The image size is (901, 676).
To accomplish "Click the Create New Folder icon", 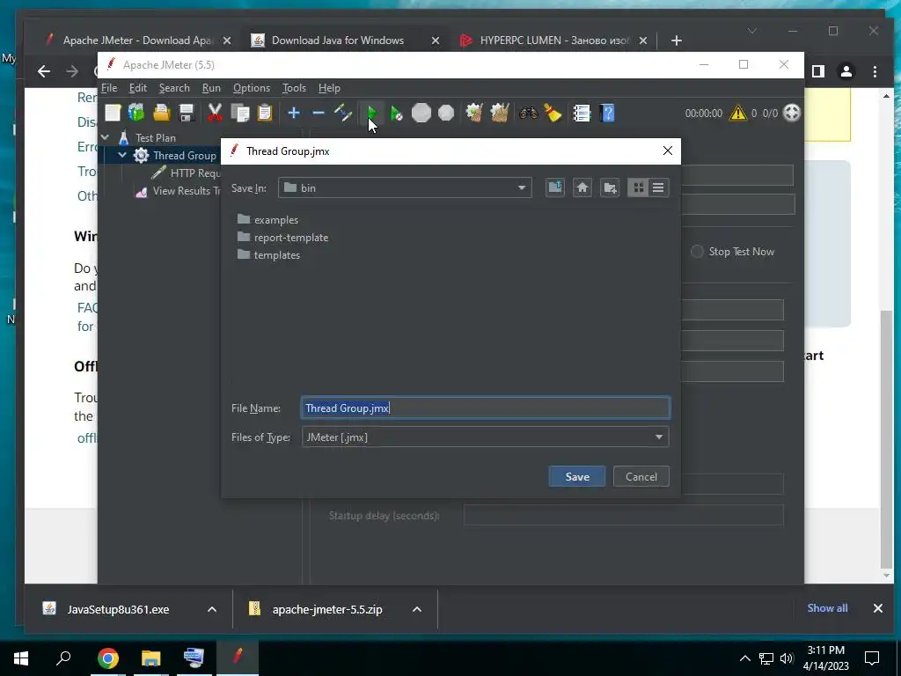I will point(610,187).
